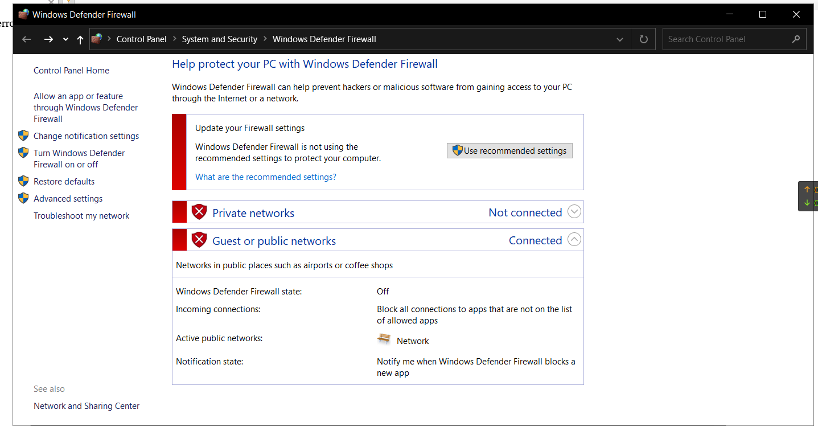Click the Not connected status text
Viewport: 818px width, 426px height.
[x=525, y=212]
